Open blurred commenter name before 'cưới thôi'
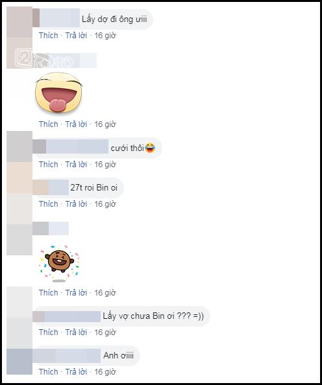322x385 pixels. point(70,146)
